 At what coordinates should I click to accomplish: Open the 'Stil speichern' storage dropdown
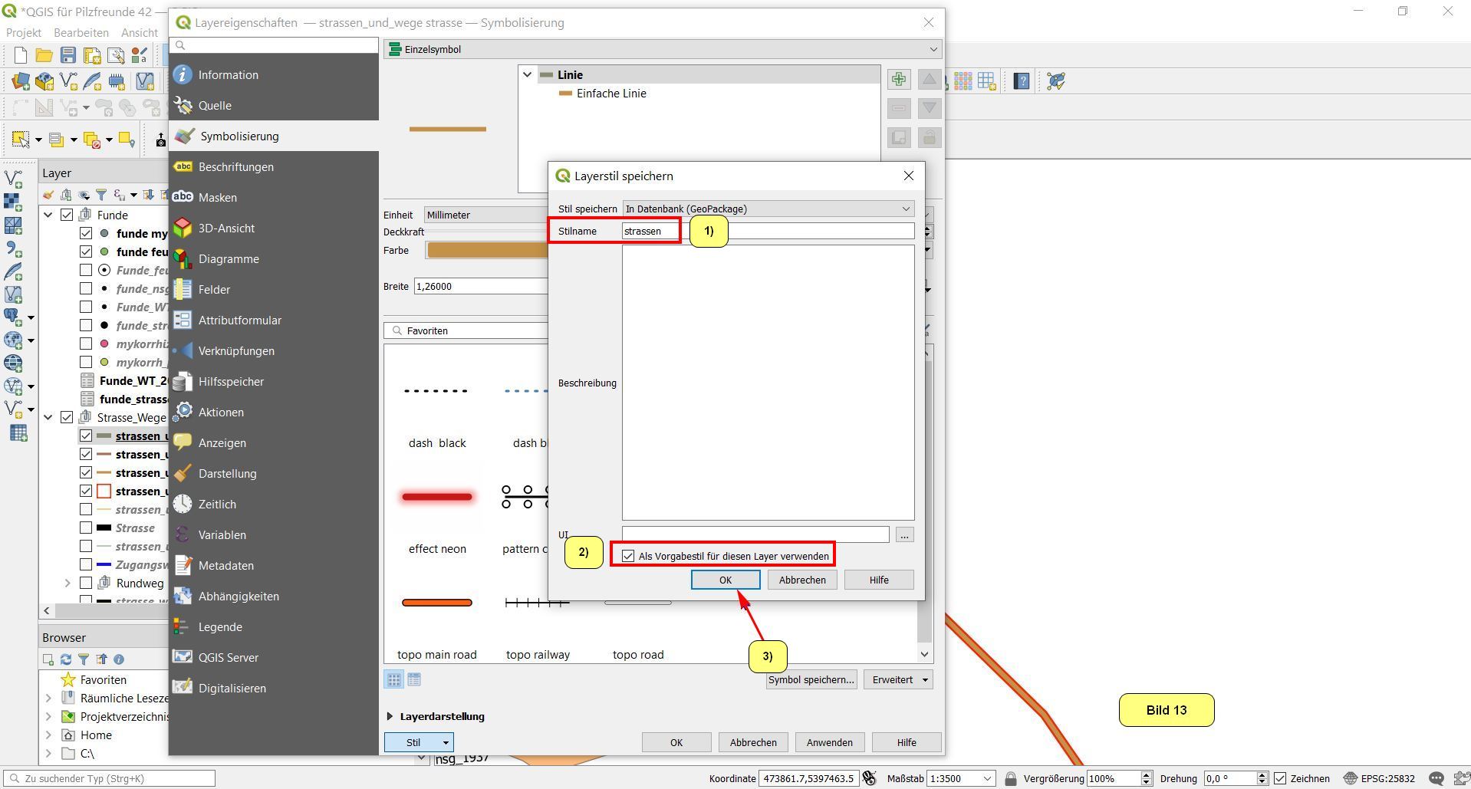(x=768, y=209)
